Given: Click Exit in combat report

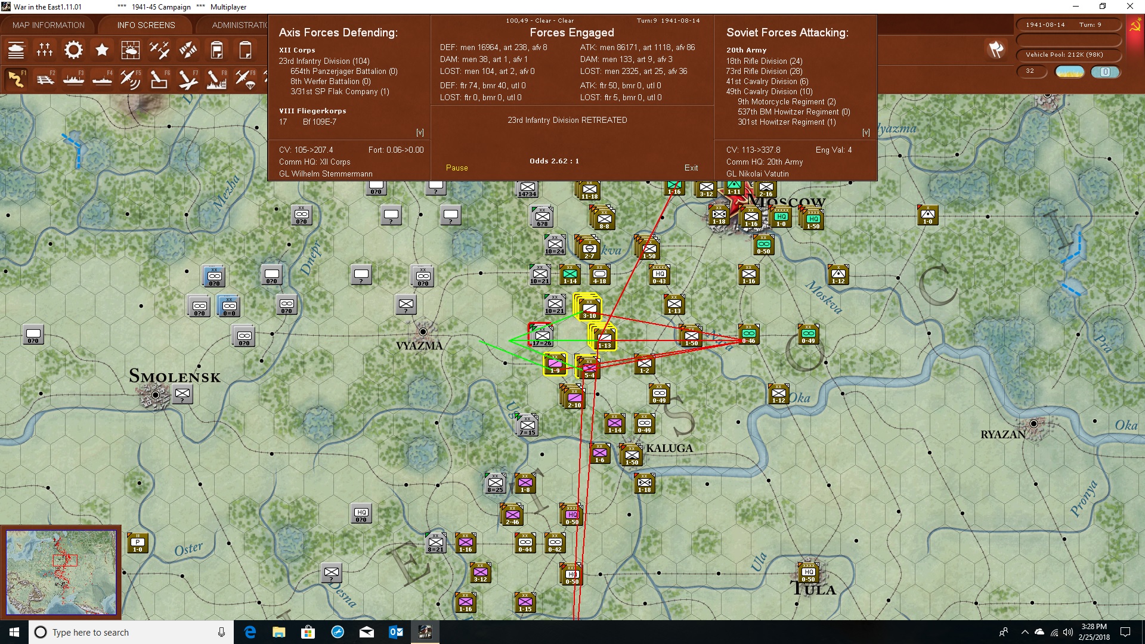Looking at the screenshot, I should point(691,168).
